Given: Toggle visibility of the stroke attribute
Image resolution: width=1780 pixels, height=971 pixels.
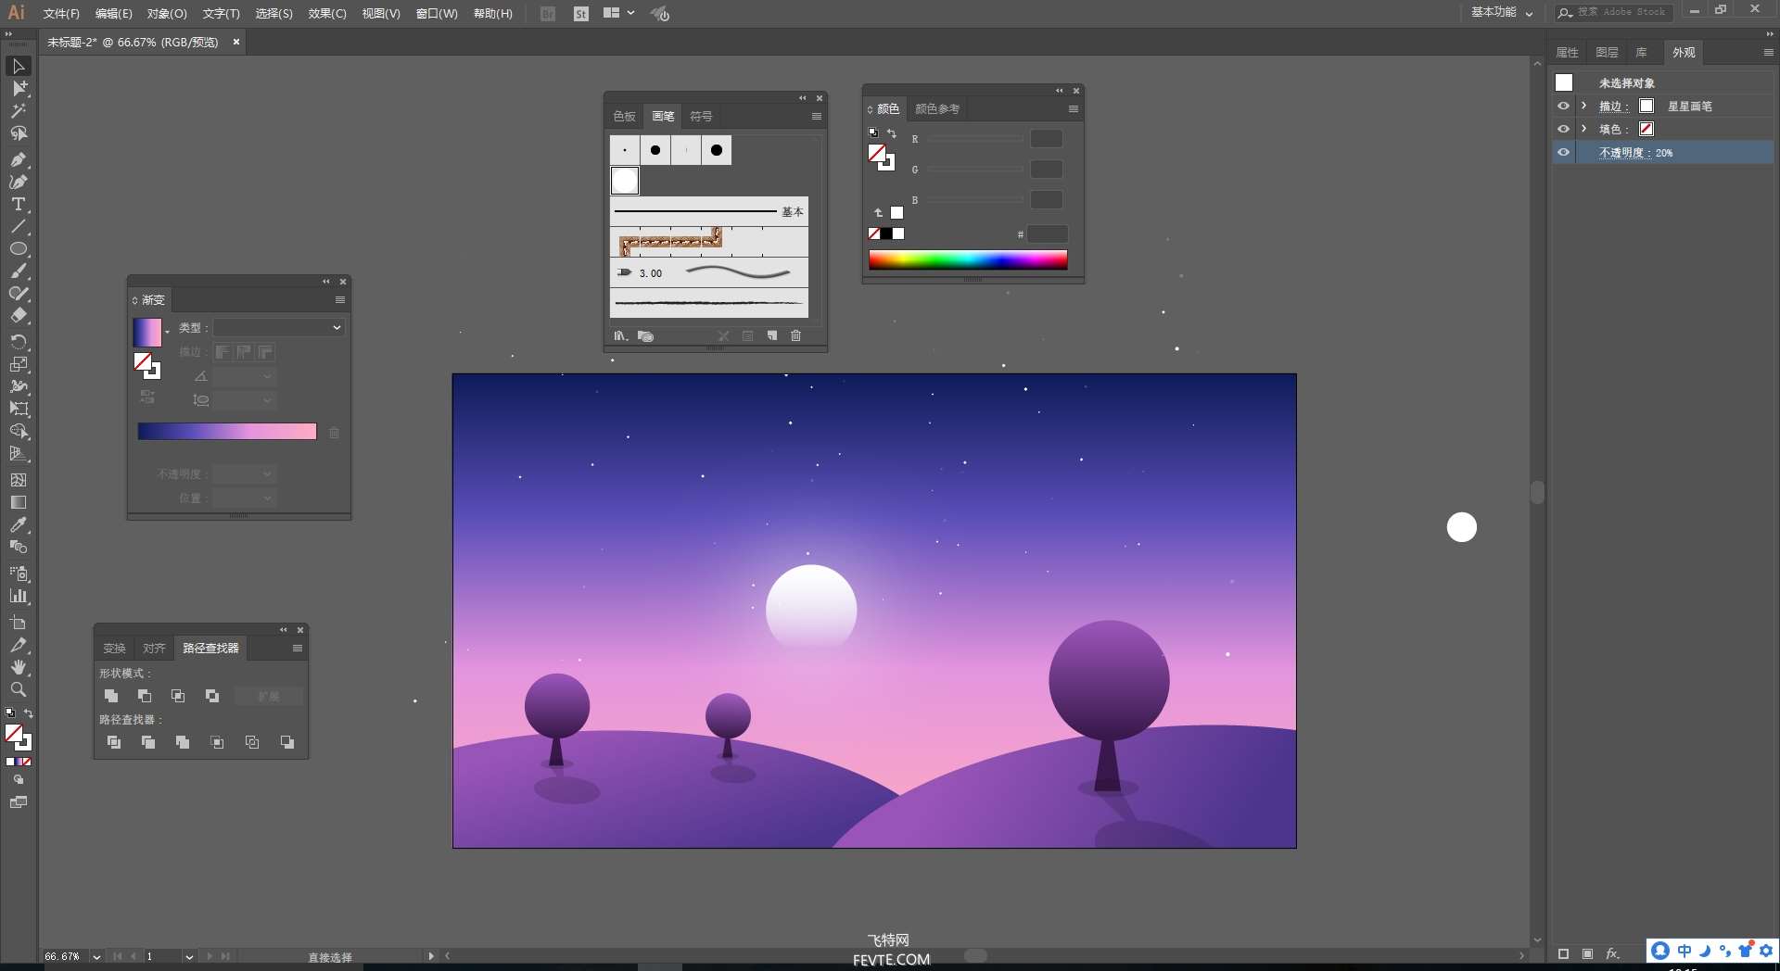Looking at the screenshot, I should pos(1563,107).
